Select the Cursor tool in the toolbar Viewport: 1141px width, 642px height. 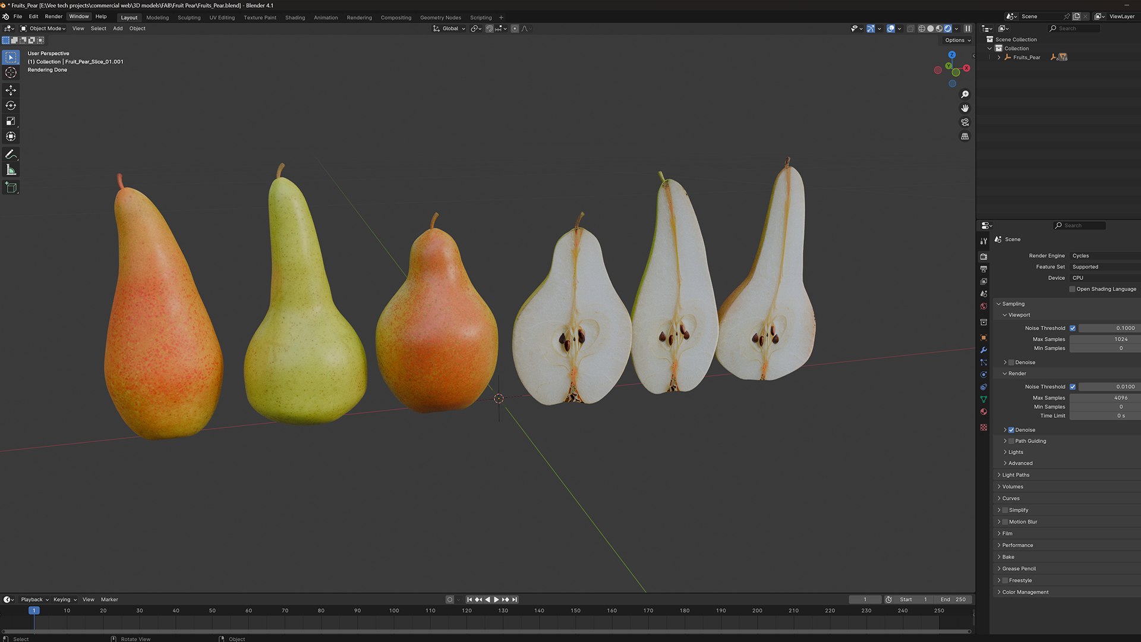click(11, 73)
